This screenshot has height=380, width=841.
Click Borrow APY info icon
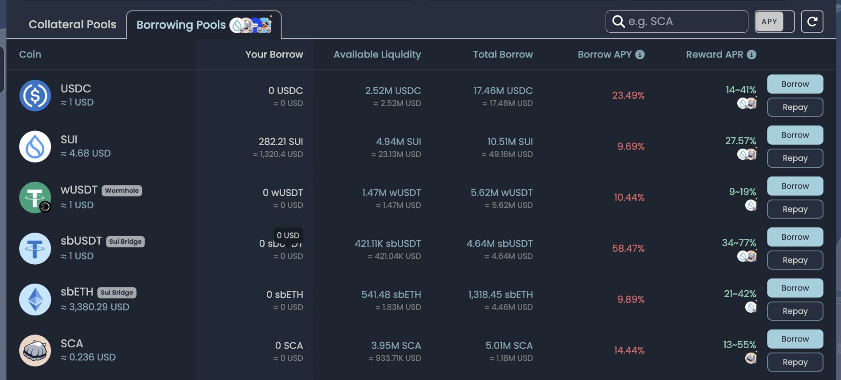640,54
